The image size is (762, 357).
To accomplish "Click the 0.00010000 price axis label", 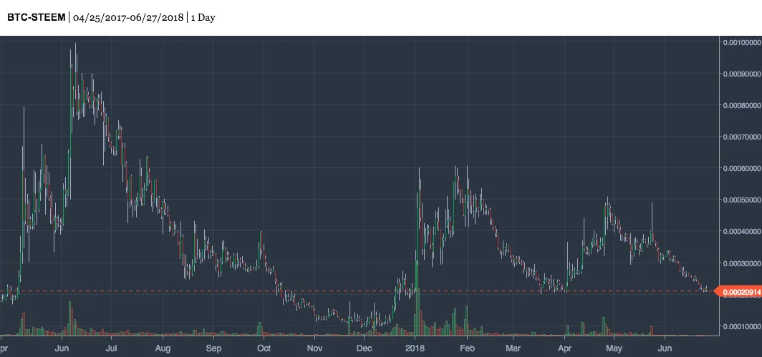I will (x=742, y=326).
